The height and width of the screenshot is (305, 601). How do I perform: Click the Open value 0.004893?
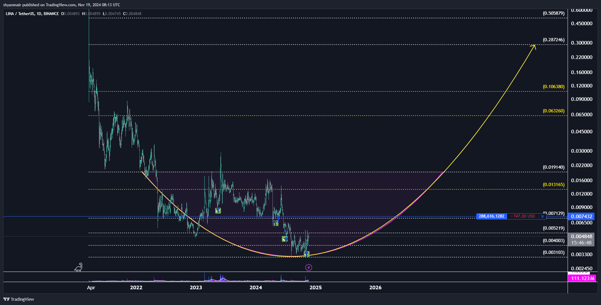[x=72, y=13]
